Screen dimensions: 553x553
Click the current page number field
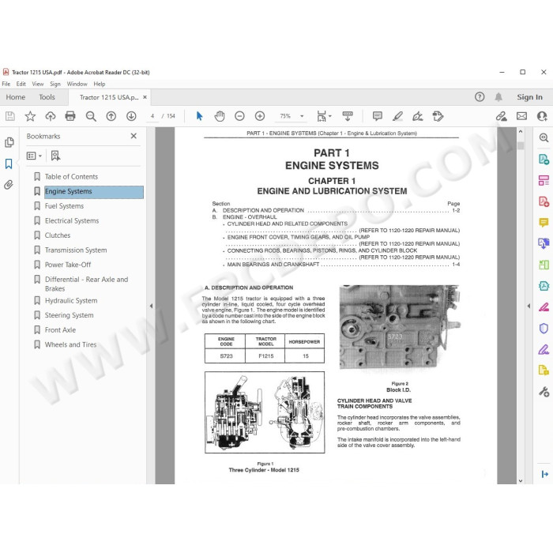tap(152, 116)
